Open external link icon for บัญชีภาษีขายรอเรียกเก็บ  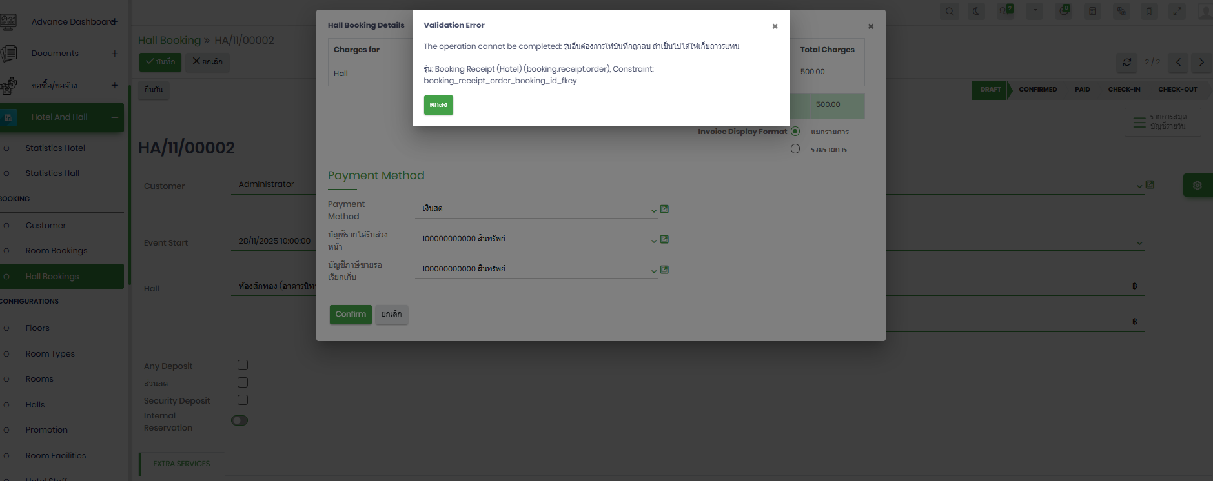click(x=664, y=270)
